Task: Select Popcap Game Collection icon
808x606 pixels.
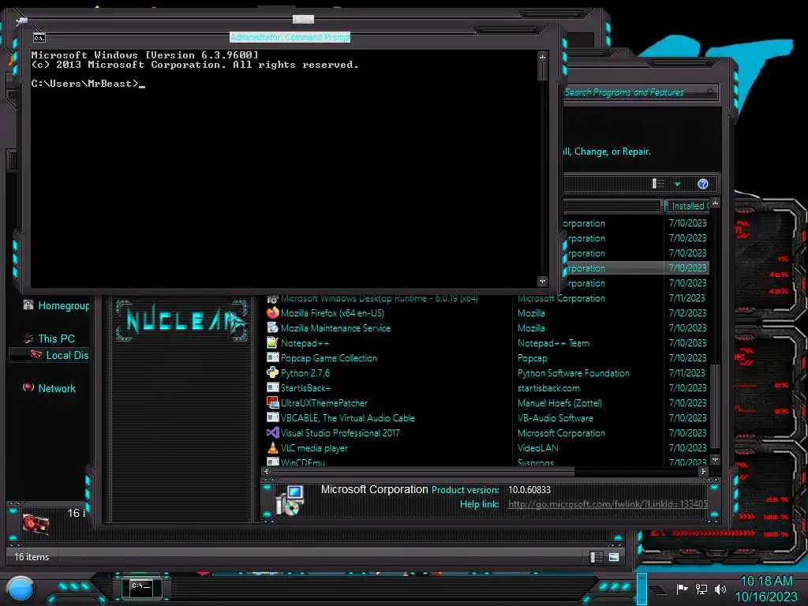Action: point(272,357)
